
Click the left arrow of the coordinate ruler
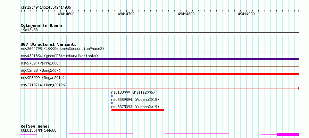[x=22, y=11]
